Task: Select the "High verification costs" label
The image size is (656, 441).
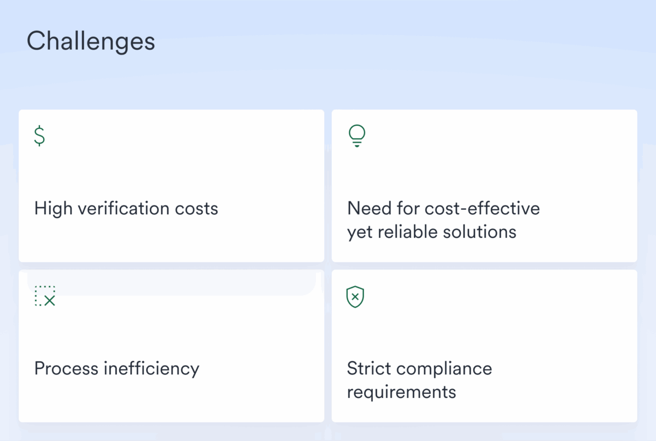Action: [x=126, y=208]
